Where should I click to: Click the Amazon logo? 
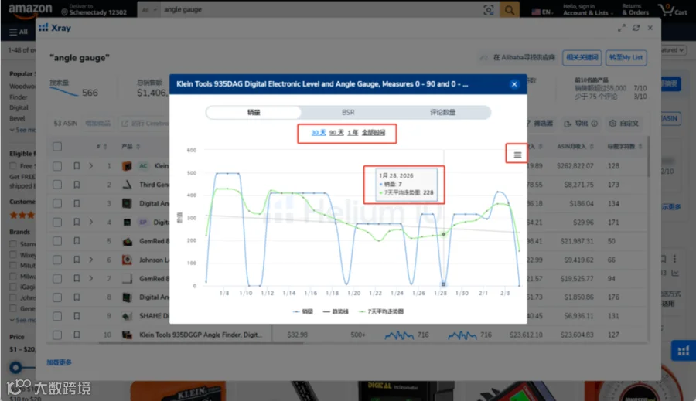click(x=30, y=10)
